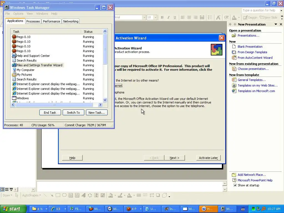Expand the Toolbar Options chevron
The width and height of the screenshot is (284, 213).
tap(282, 17)
